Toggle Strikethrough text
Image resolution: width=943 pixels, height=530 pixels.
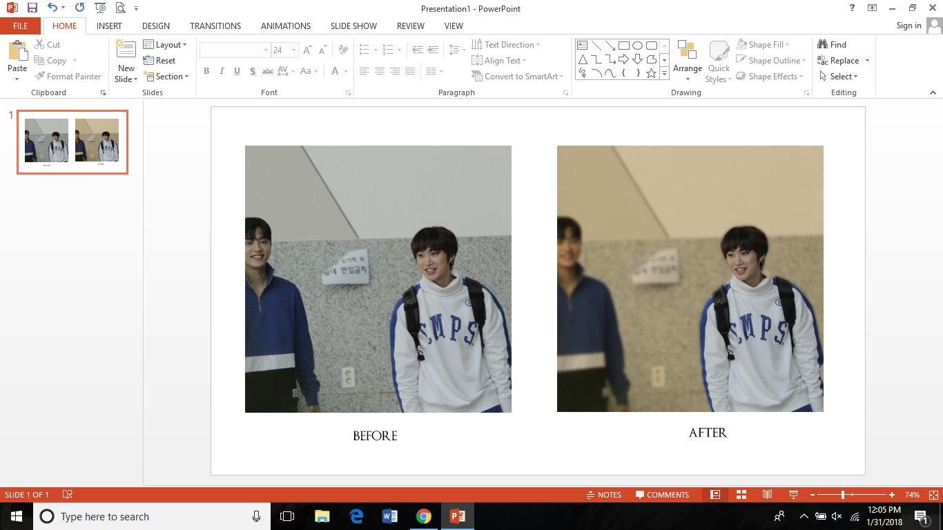pyautogui.click(x=268, y=71)
